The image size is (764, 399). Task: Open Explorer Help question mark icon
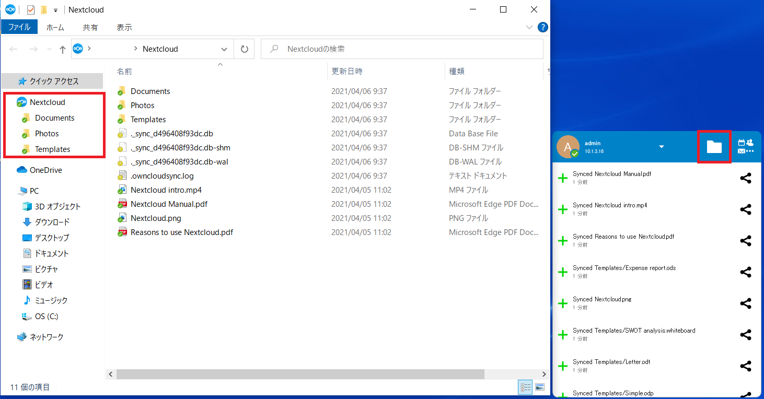coord(542,27)
